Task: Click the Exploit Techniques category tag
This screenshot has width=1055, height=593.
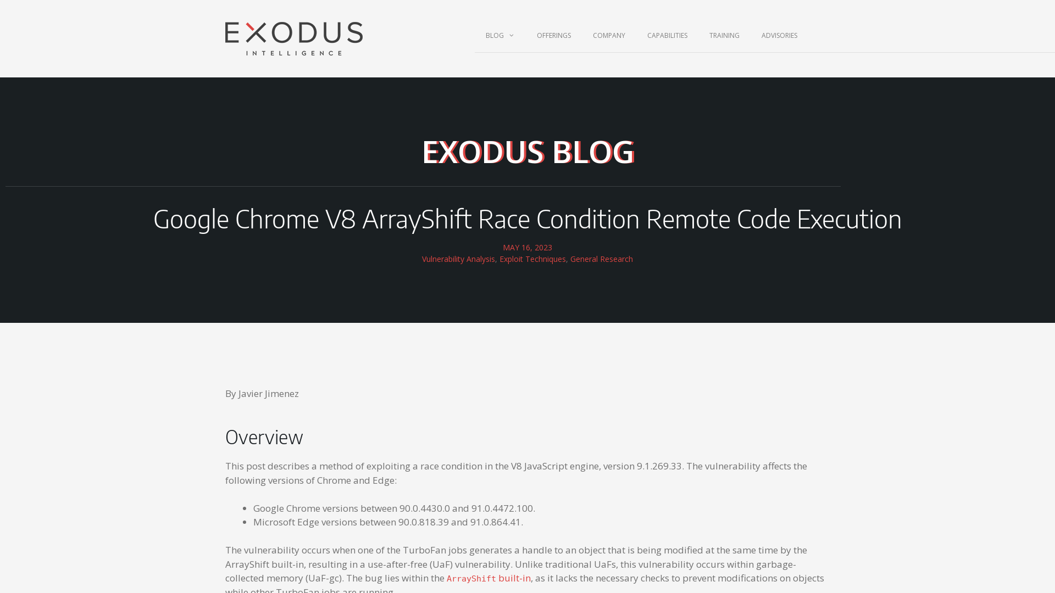Action: tap(532, 259)
